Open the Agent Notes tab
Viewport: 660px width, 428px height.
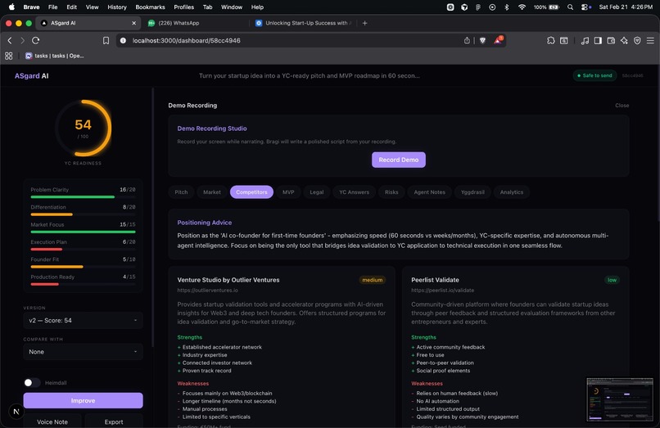pos(429,192)
